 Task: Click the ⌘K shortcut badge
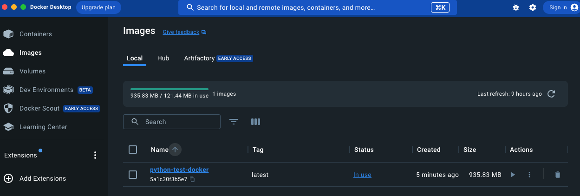click(x=440, y=7)
